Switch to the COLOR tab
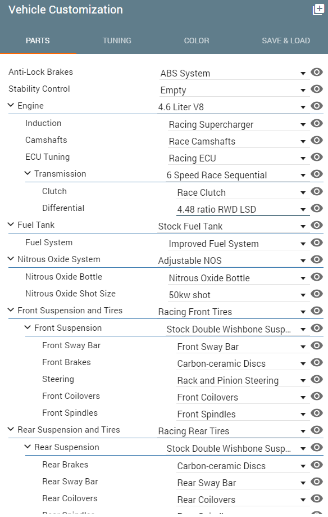The height and width of the screenshot is (517, 328). pyautogui.click(x=197, y=41)
